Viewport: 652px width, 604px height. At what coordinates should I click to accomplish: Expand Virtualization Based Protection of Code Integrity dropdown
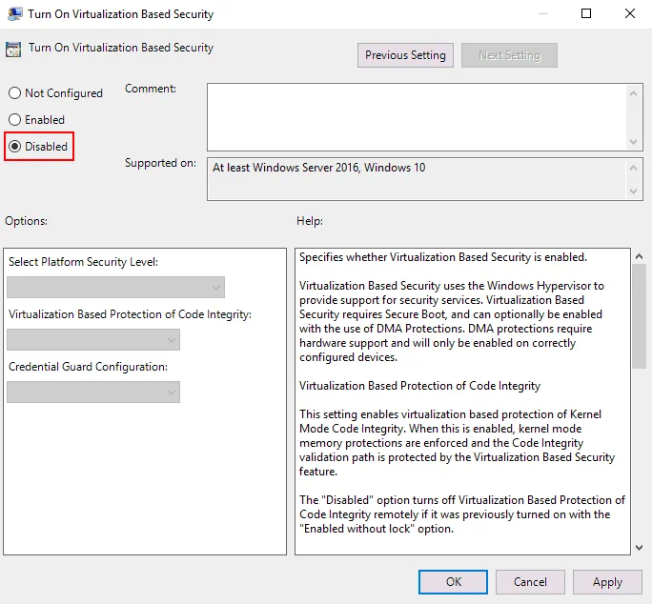pos(92,339)
